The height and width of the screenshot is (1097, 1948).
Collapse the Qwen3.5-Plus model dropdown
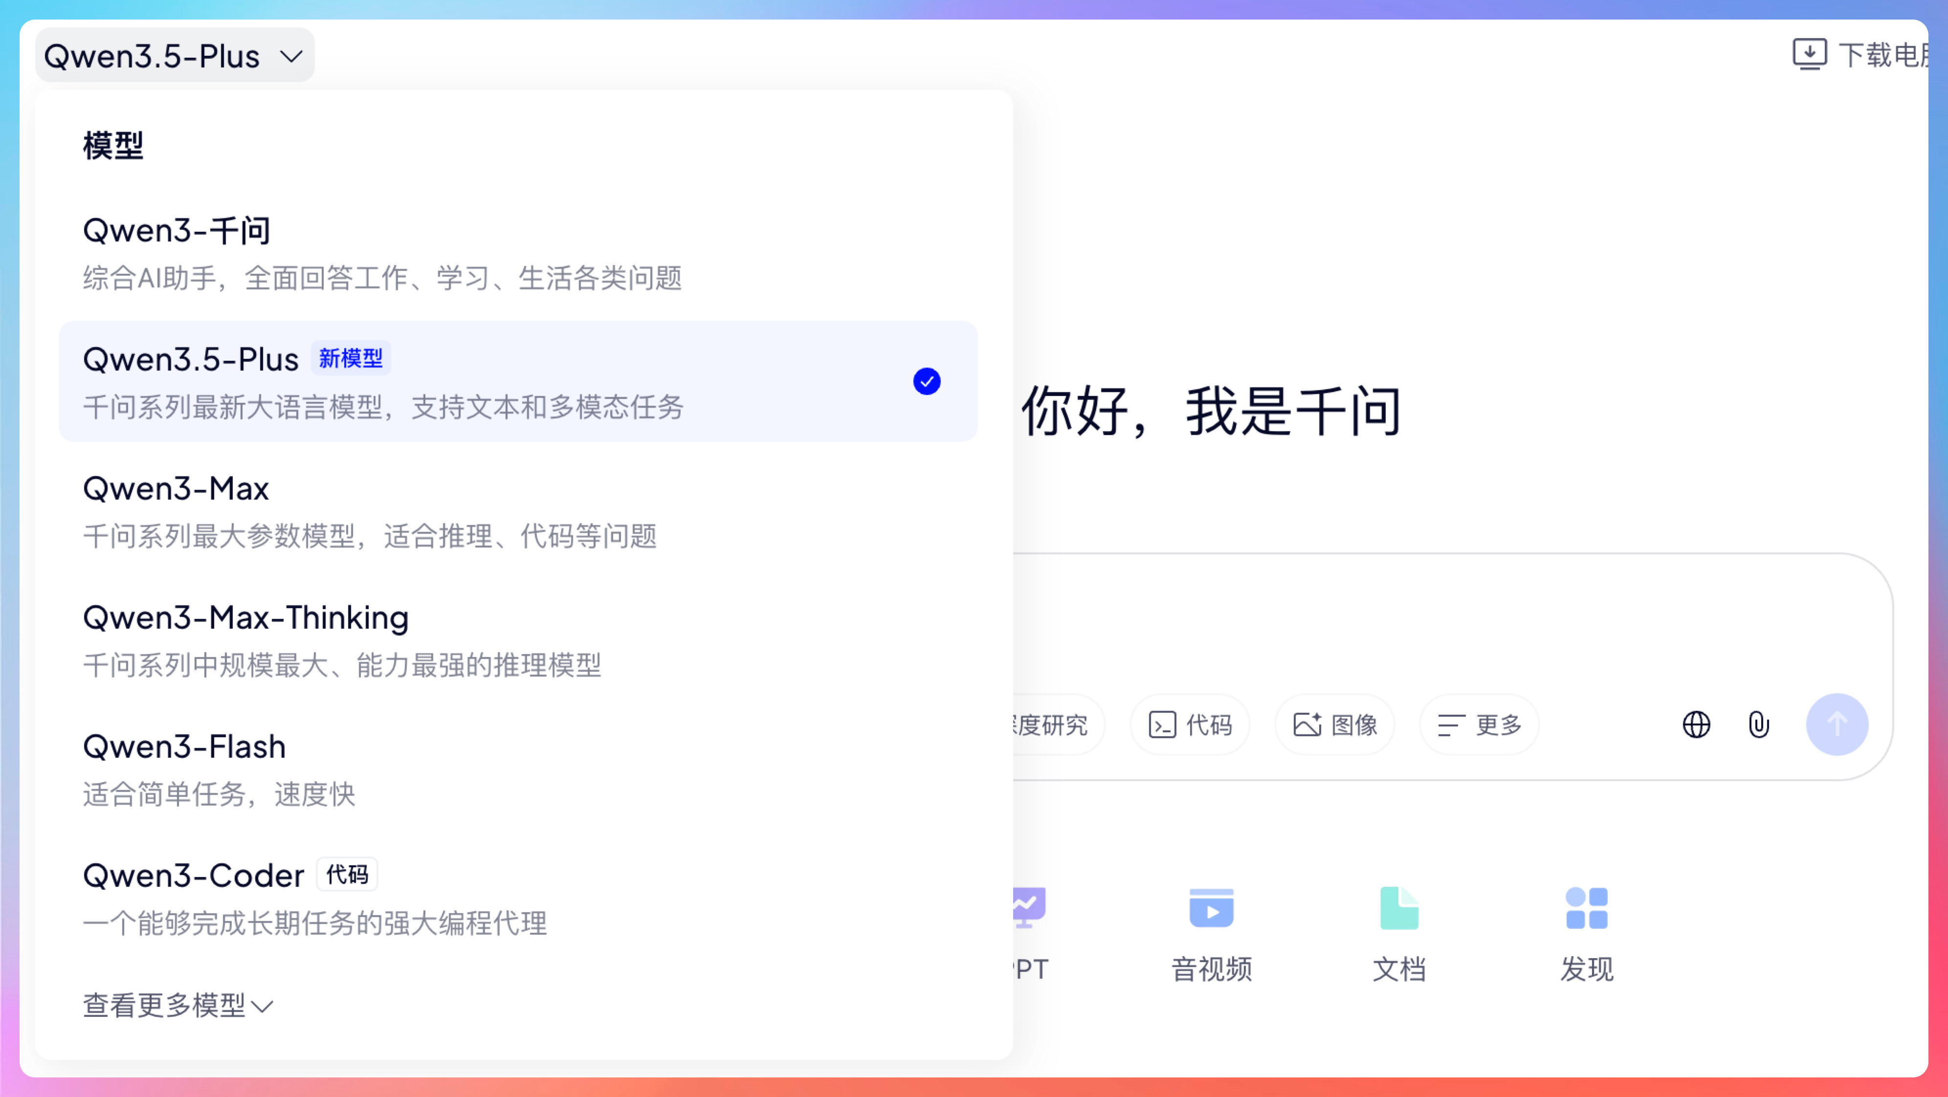[175, 56]
